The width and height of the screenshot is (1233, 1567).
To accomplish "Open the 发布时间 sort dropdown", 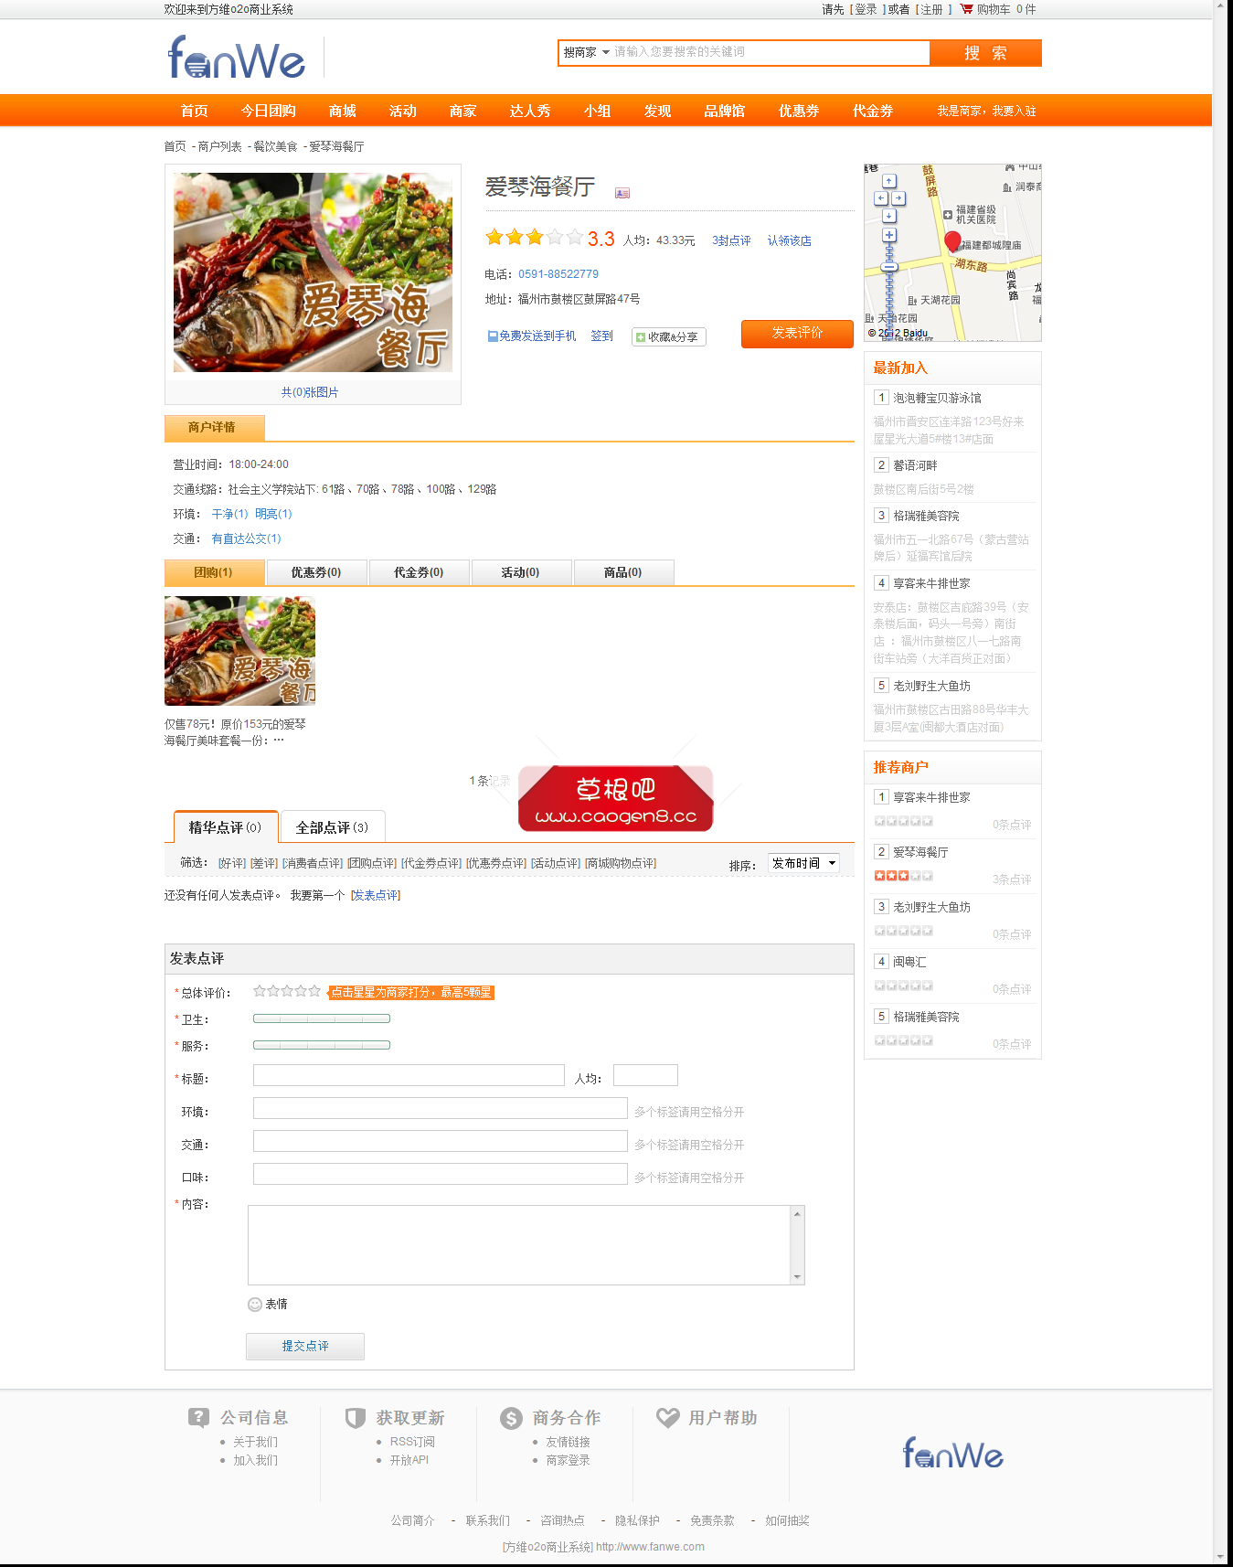I will click(803, 863).
